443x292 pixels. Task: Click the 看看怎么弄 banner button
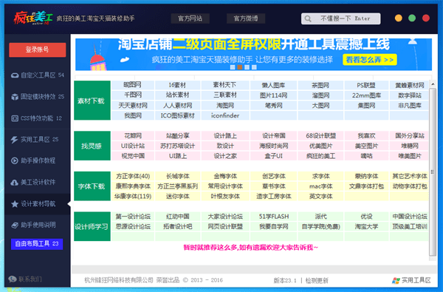(370, 60)
